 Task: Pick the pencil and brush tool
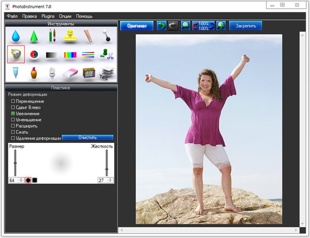pyautogui.click(x=52, y=36)
